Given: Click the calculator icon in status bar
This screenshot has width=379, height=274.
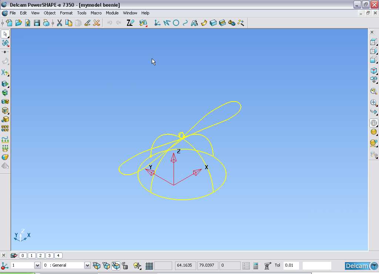Looking at the screenshot, I should [255, 266].
